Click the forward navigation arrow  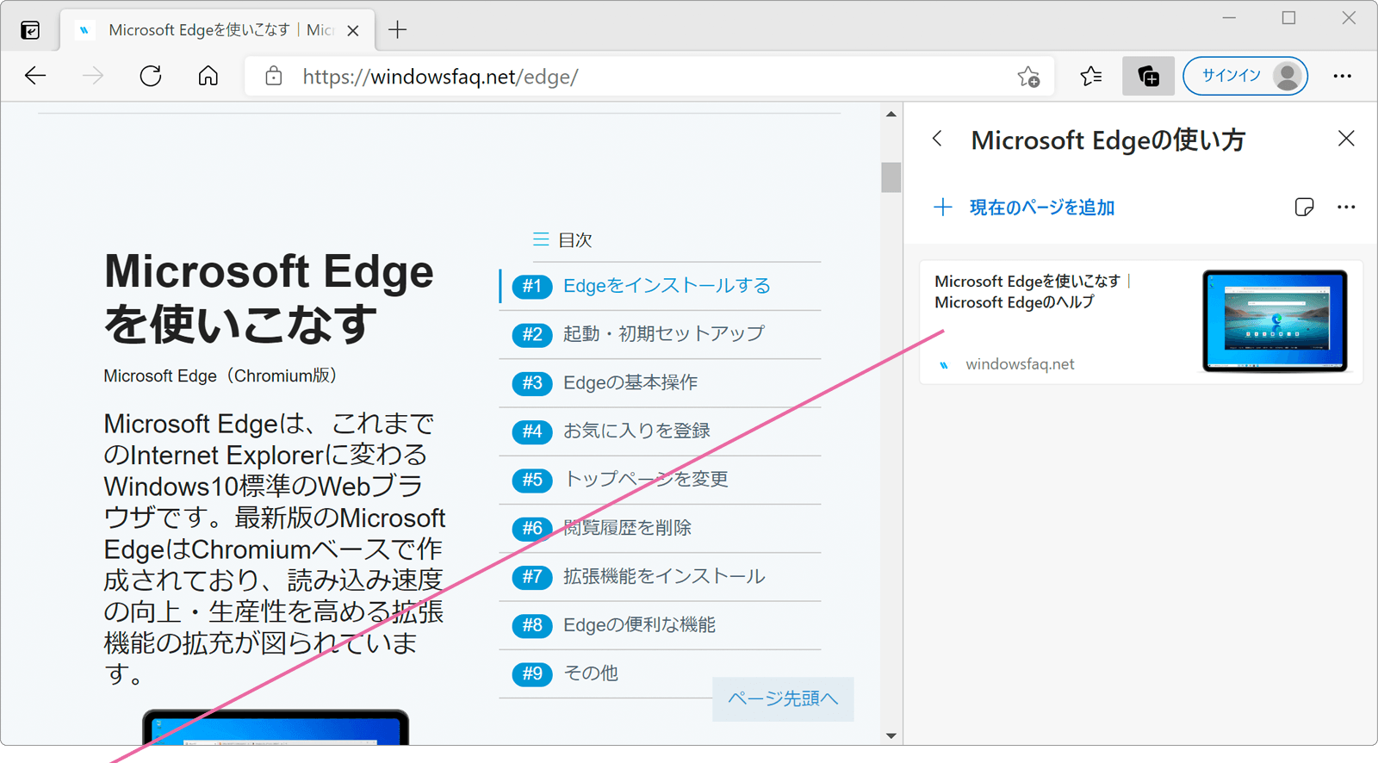93,76
